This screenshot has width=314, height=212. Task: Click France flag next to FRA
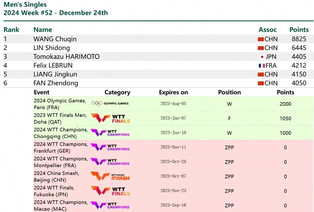click(262, 66)
